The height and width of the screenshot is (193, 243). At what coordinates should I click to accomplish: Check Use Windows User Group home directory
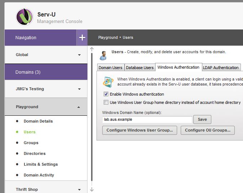pyautogui.click(x=106, y=102)
